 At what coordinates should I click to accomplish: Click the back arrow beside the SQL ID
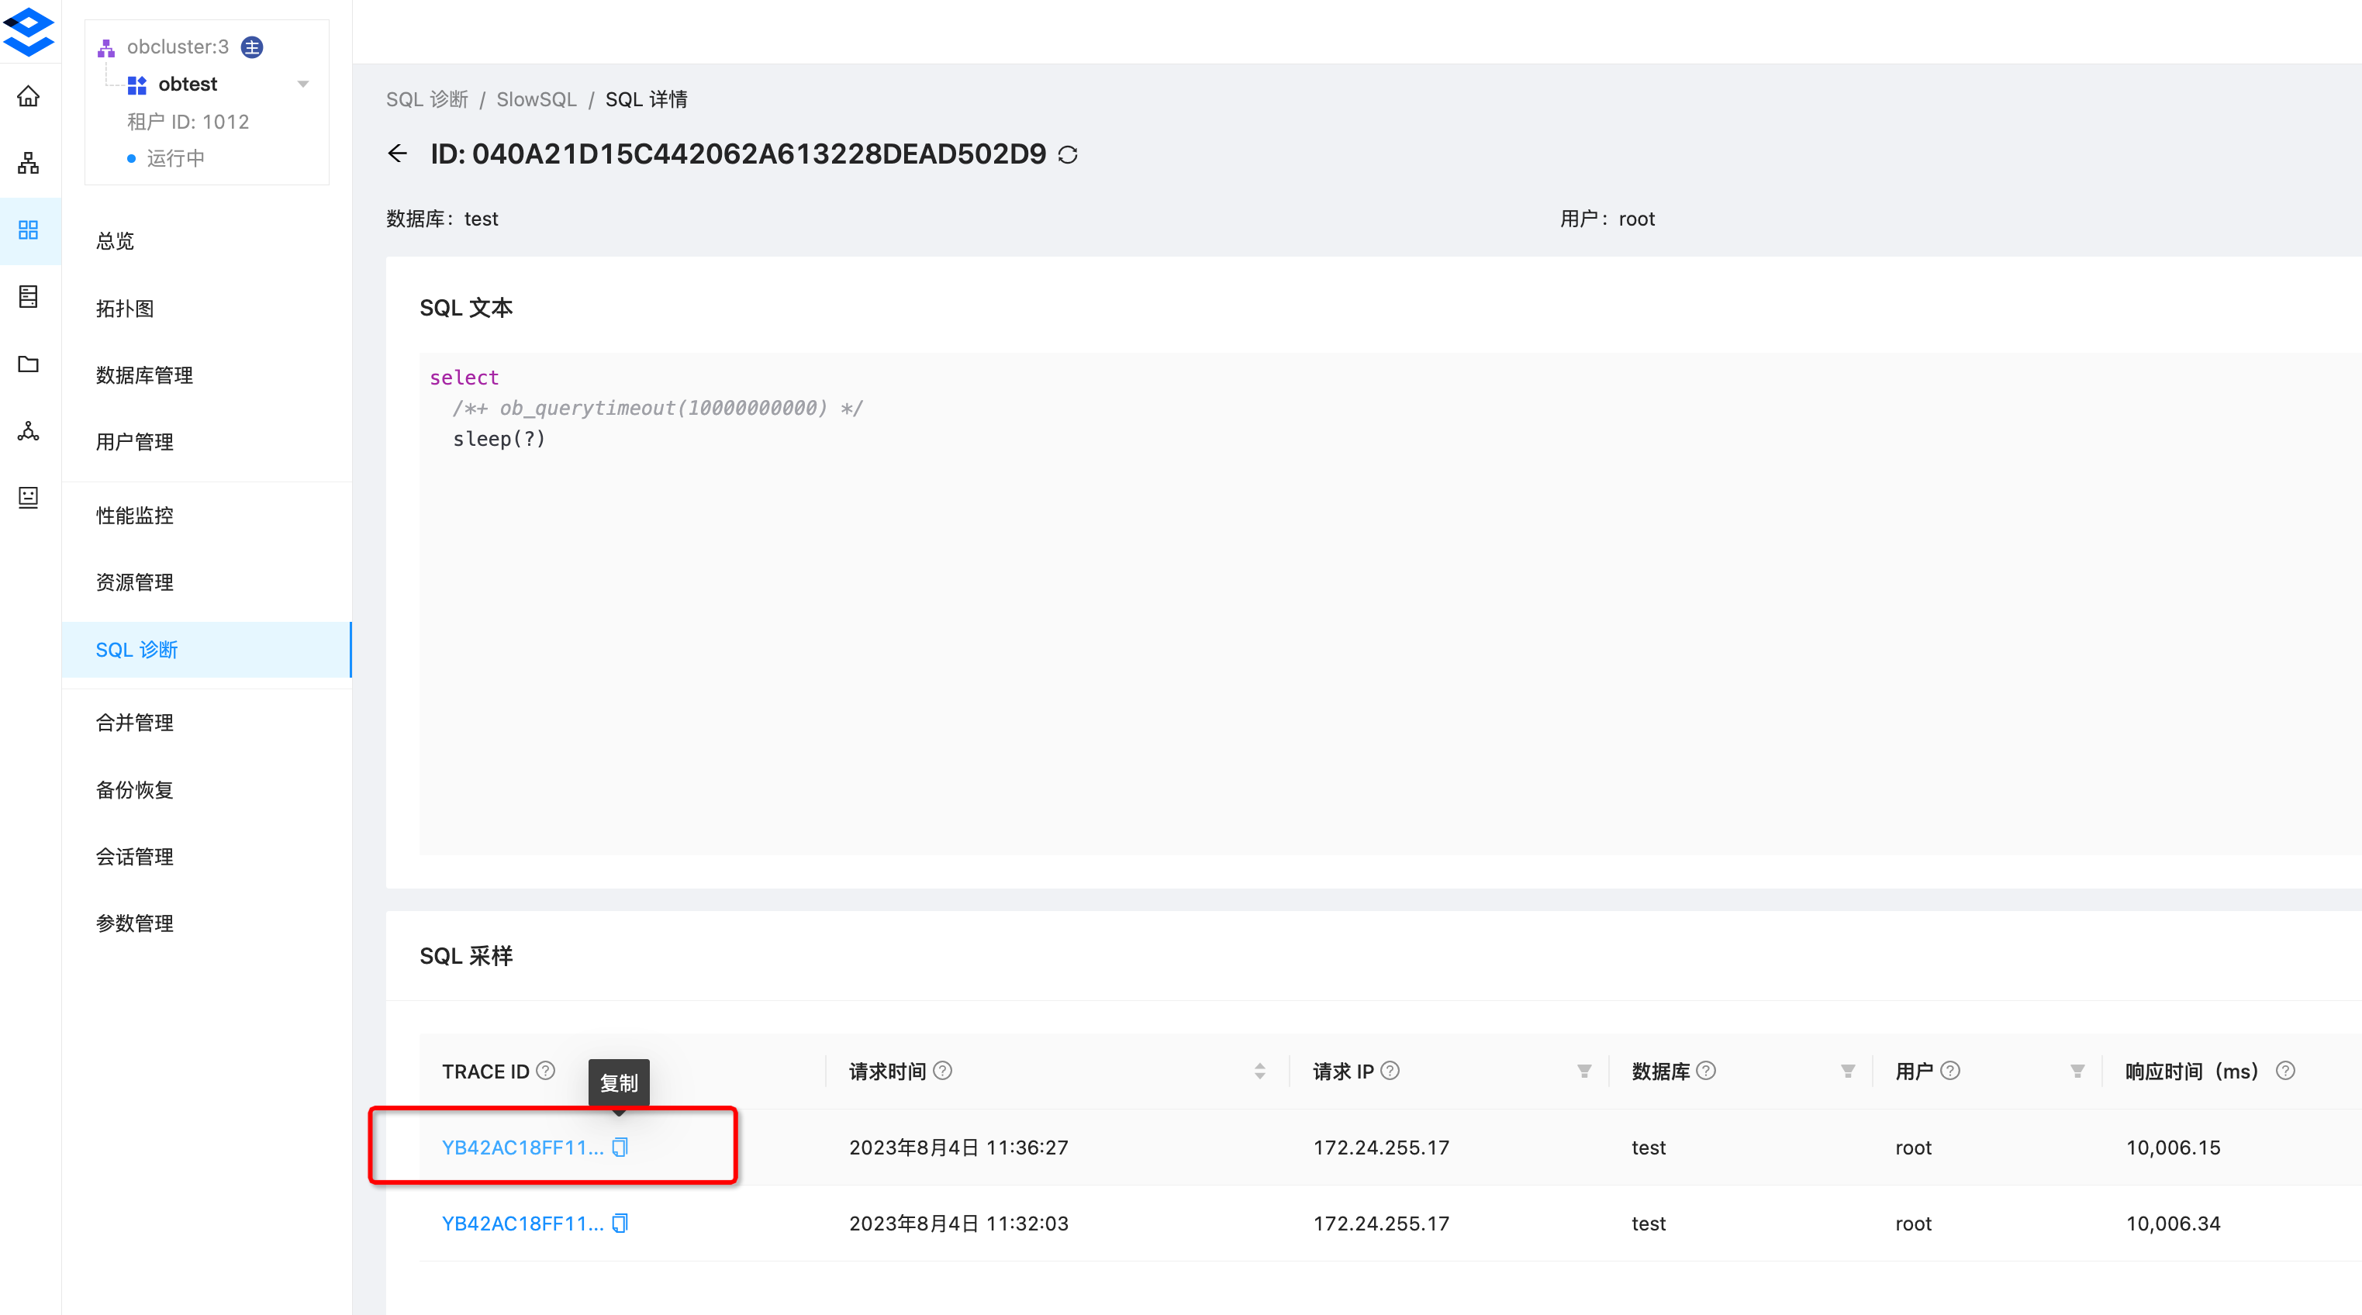click(x=398, y=154)
